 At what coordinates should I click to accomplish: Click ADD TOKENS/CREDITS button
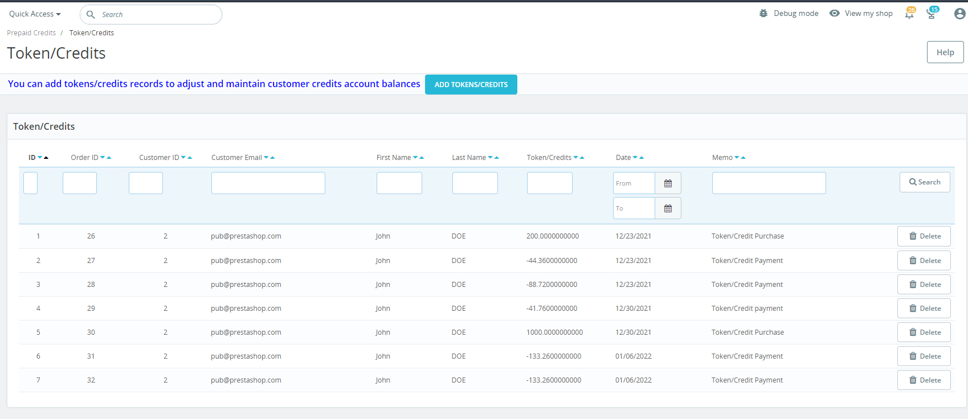tap(471, 84)
